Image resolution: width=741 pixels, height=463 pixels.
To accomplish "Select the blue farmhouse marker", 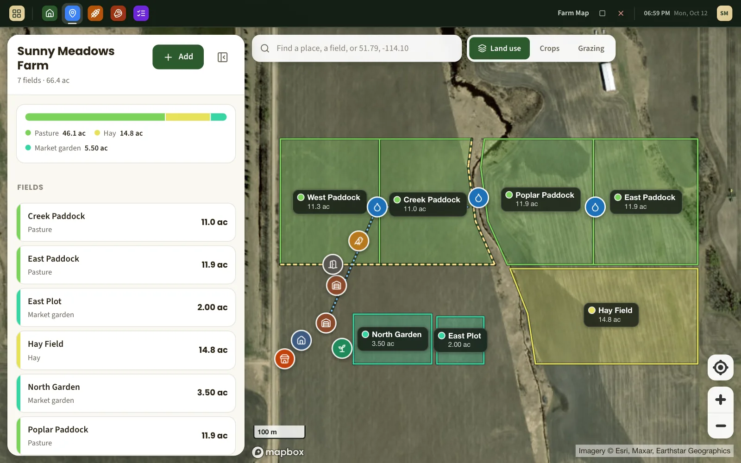I will [x=301, y=340].
